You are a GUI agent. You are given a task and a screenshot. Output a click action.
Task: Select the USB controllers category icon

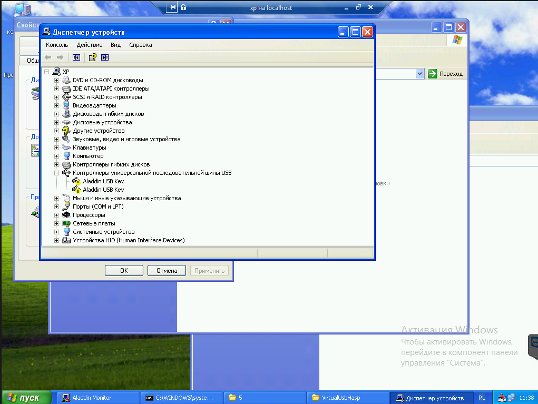point(66,173)
